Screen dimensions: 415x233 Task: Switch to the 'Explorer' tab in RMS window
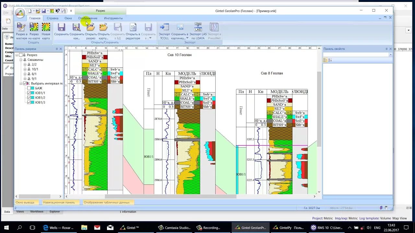[54, 212]
